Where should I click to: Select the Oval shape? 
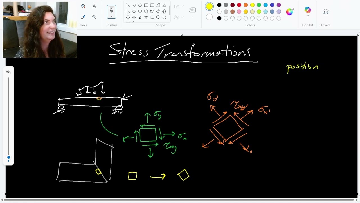[140, 5]
